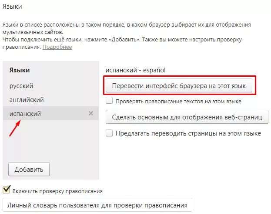Click the испанский - español heading

(136, 70)
